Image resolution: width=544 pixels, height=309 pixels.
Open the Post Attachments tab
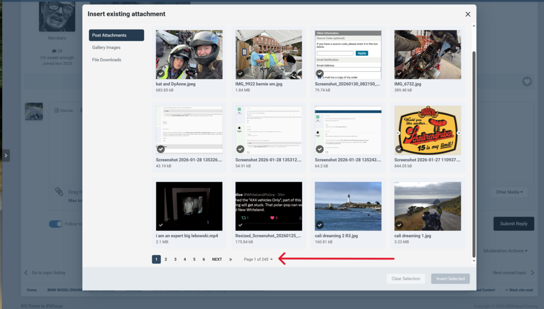point(116,35)
